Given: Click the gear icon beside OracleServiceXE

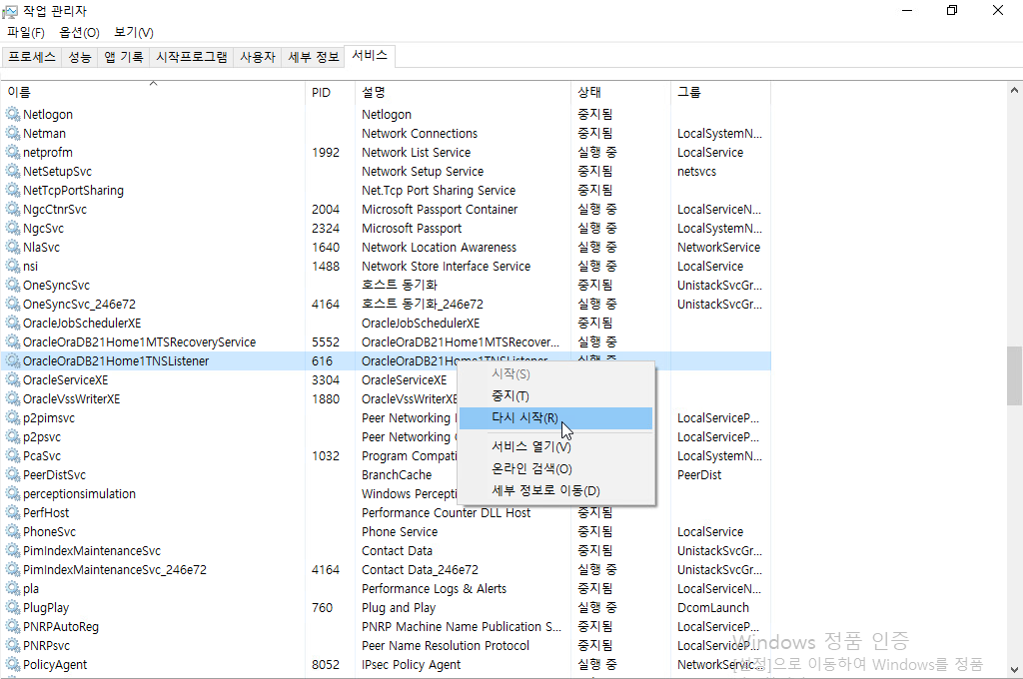Looking at the screenshot, I should [13, 379].
